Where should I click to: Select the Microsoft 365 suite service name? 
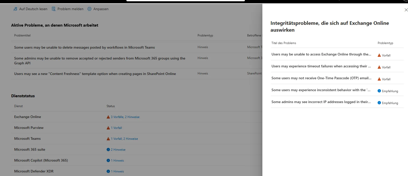(x=30, y=149)
